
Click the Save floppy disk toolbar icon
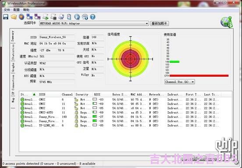pyautogui.click(x=6, y=17)
